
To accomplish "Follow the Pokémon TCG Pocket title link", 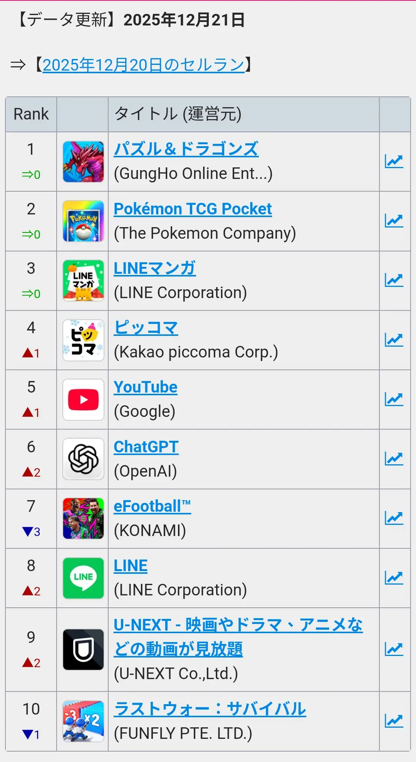I will pos(193,209).
